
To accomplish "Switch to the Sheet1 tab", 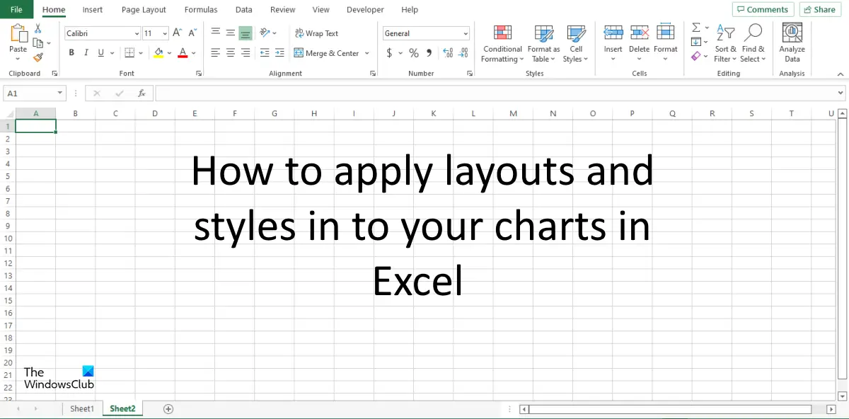I will (81, 408).
